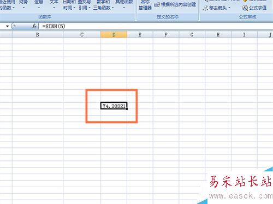The width and height of the screenshot is (273, 204).
Task: Open the Name Manager (名称管理器)
Action: 145,5
